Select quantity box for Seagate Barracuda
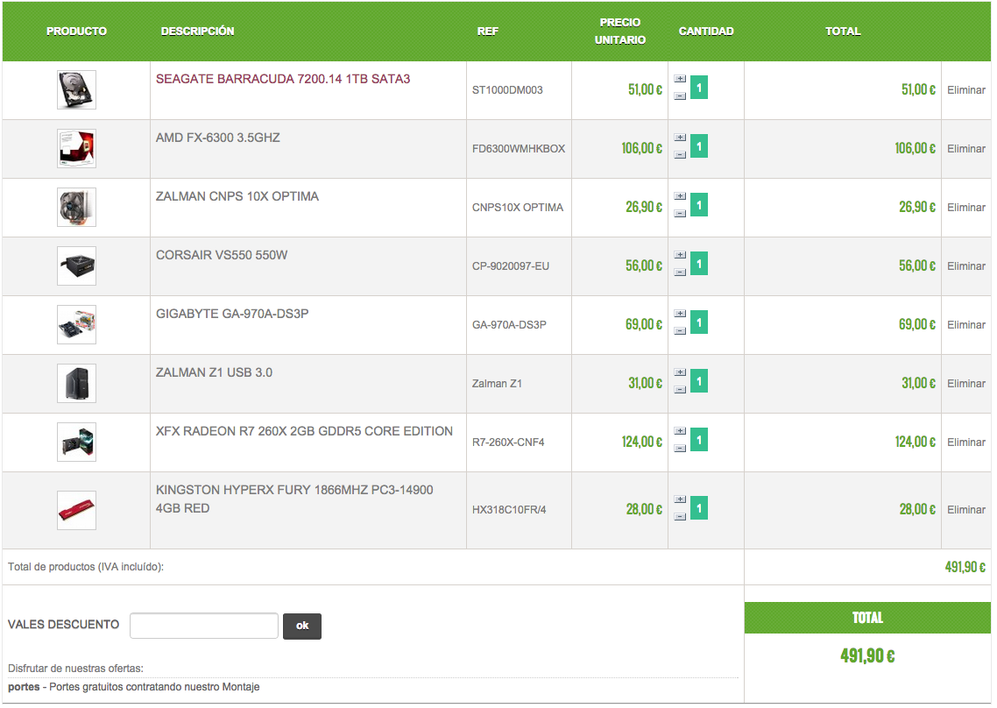997x708 pixels. (699, 88)
